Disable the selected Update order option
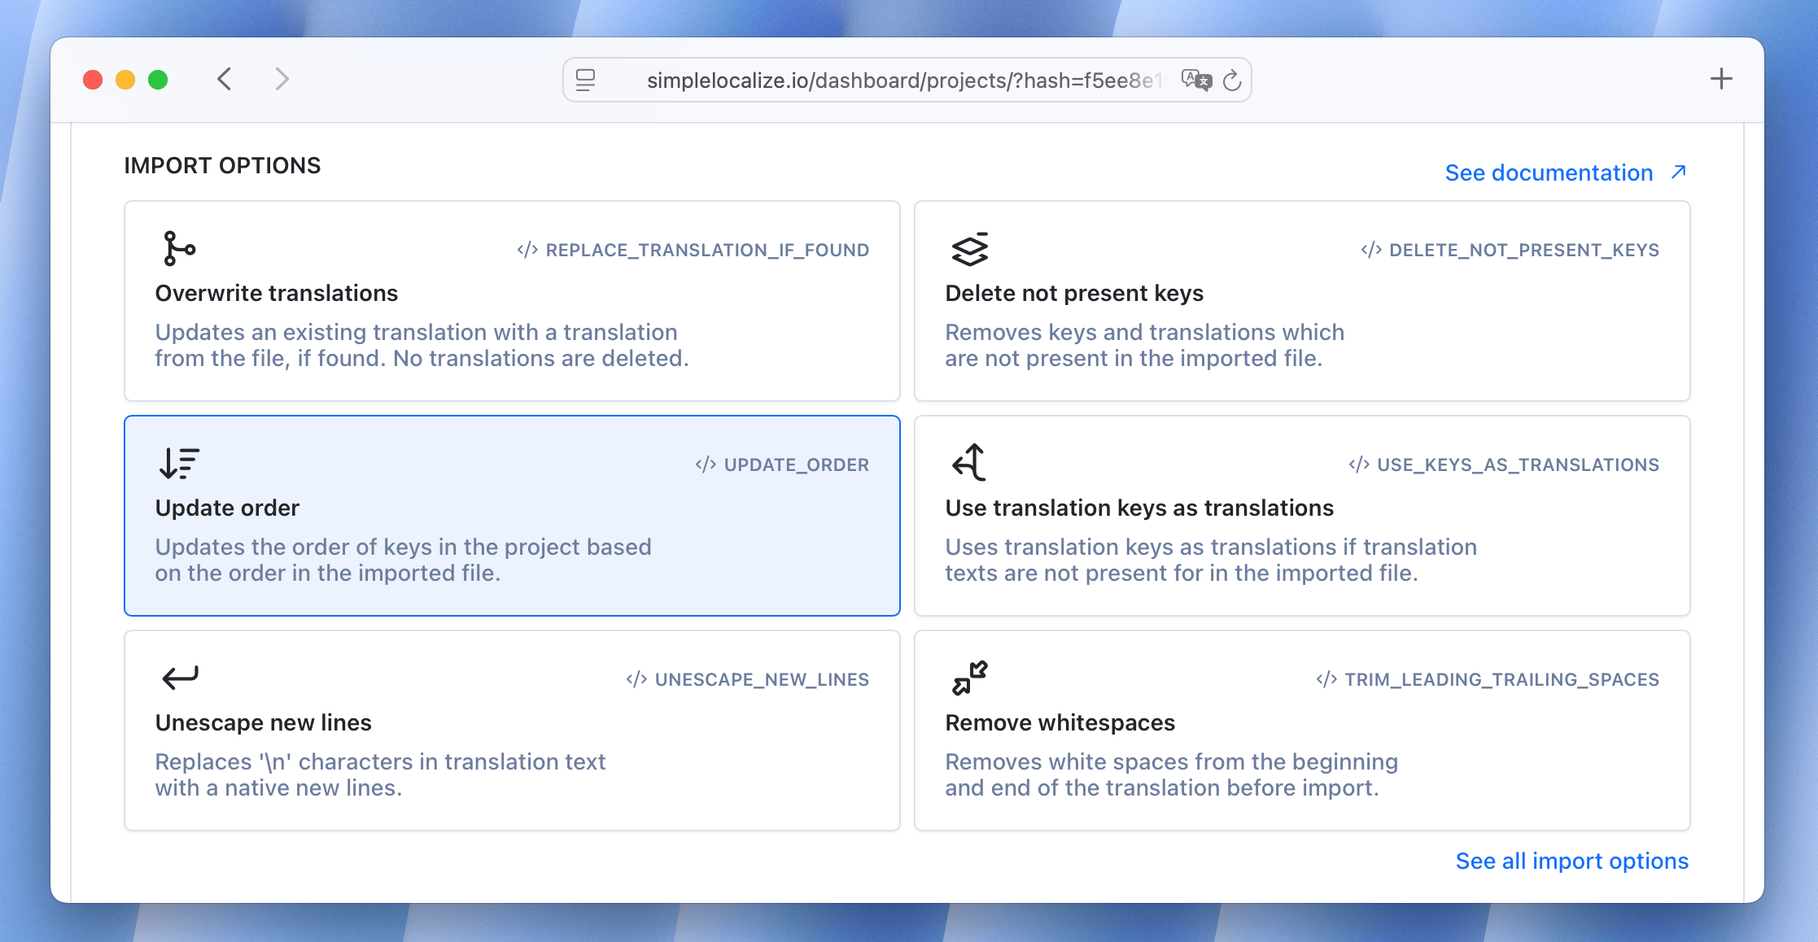The height and width of the screenshot is (942, 1818). click(x=512, y=516)
